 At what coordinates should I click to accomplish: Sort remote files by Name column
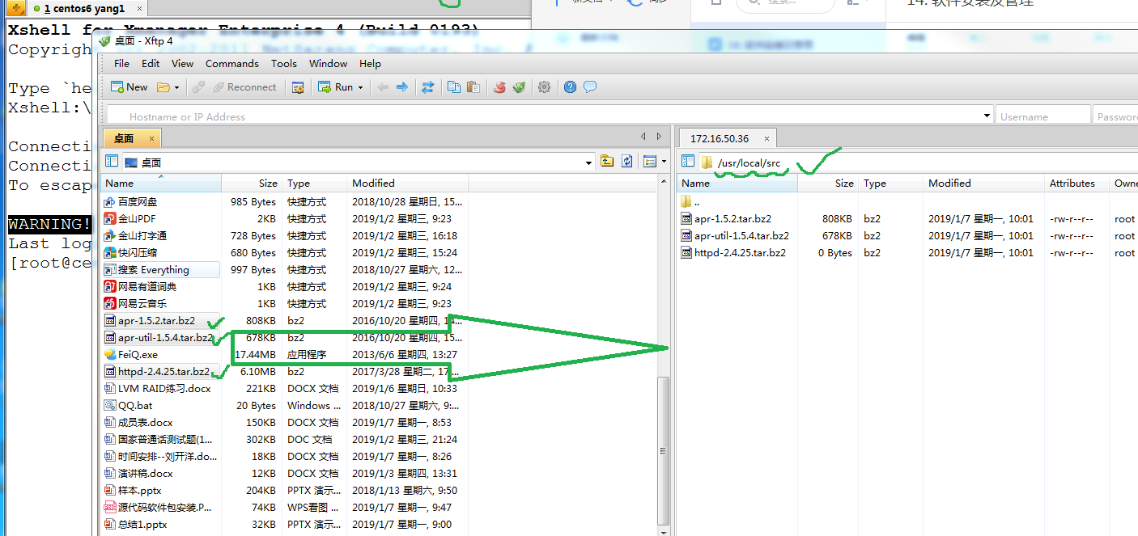pos(737,184)
